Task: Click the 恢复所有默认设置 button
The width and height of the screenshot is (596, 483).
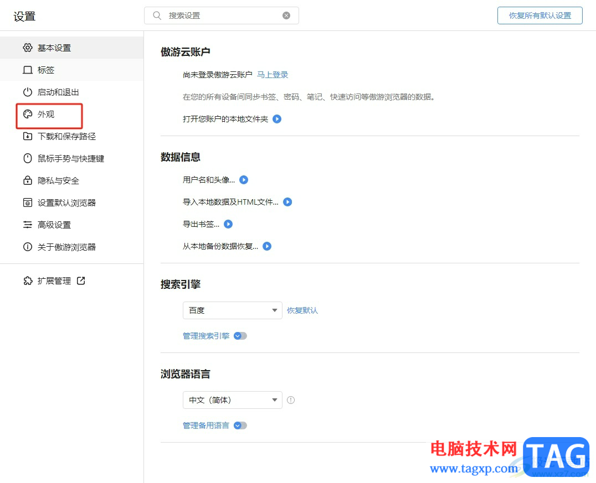Action: (x=539, y=15)
